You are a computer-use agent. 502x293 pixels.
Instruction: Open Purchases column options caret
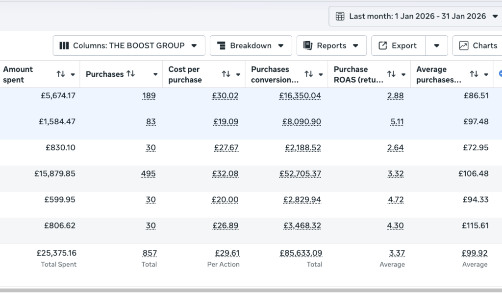[x=155, y=75]
